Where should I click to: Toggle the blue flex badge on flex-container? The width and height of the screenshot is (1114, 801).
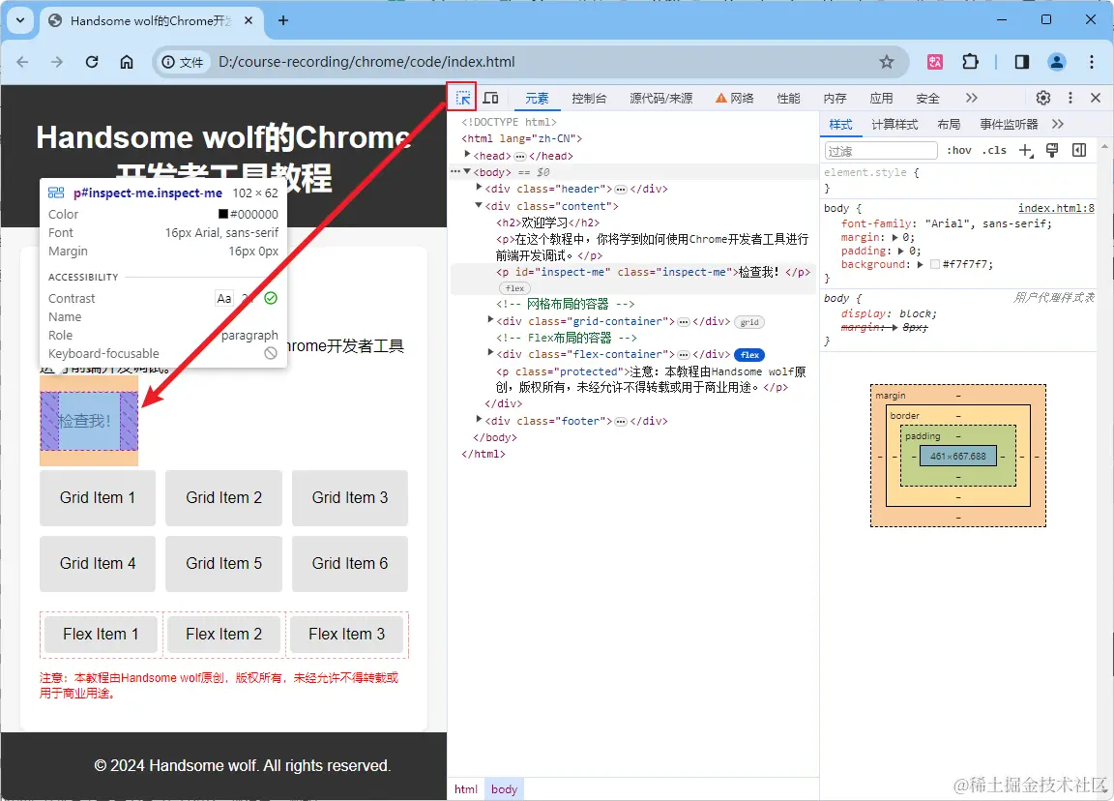pyautogui.click(x=749, y=355)
